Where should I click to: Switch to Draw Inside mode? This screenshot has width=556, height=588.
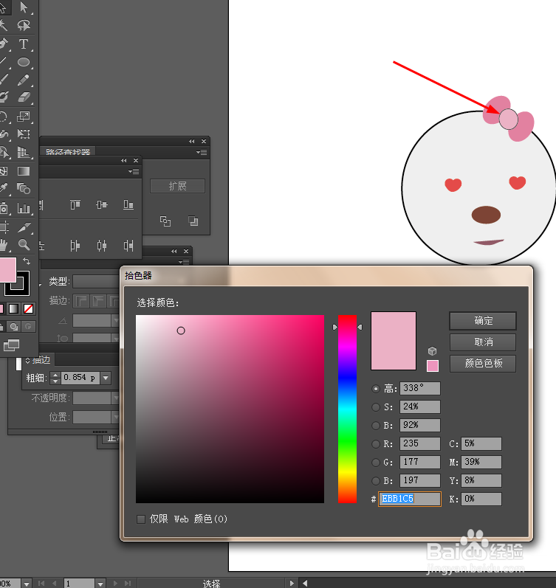pyautogui.click(x=28, y=327)
